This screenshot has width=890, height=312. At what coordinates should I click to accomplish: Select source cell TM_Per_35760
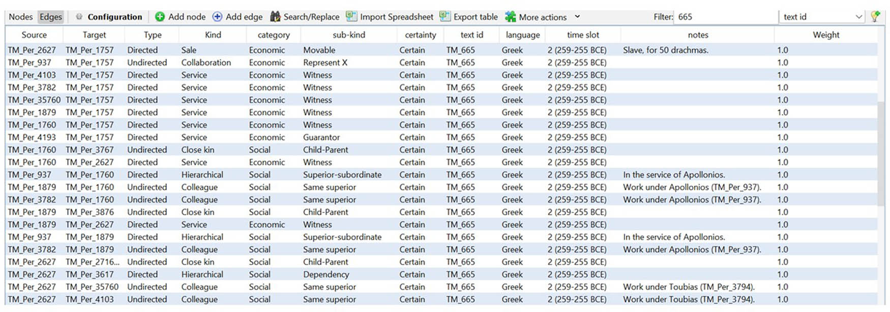pos(34,100)
